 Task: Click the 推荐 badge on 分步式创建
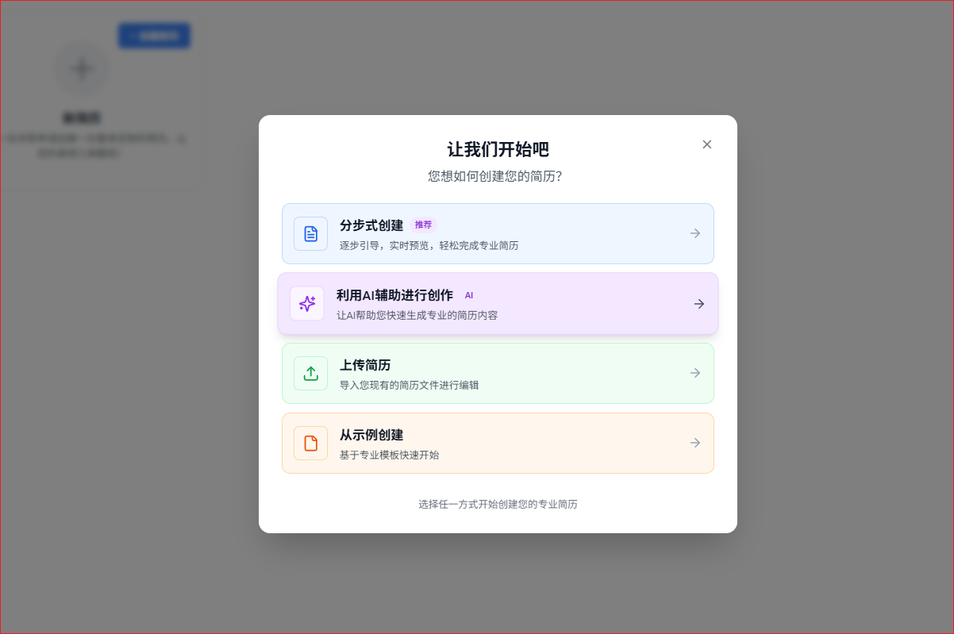coord(423,225)
